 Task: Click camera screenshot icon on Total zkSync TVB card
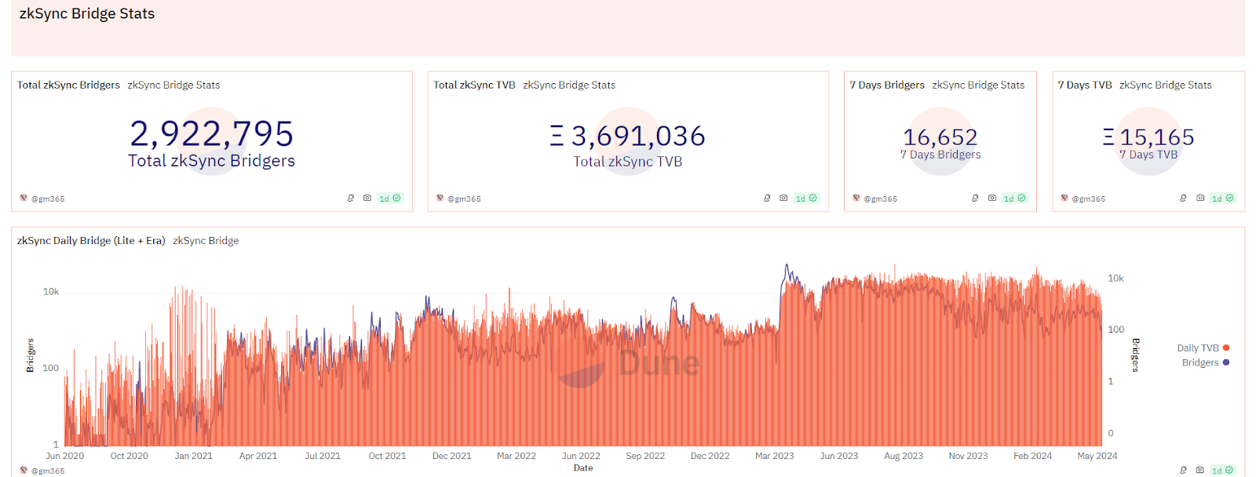coord(783,198)
